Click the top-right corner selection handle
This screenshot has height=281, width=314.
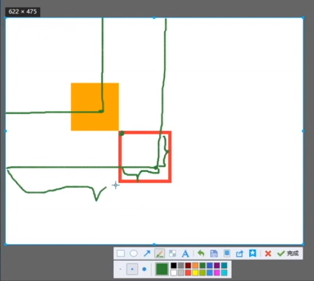(x=303, y=18)
